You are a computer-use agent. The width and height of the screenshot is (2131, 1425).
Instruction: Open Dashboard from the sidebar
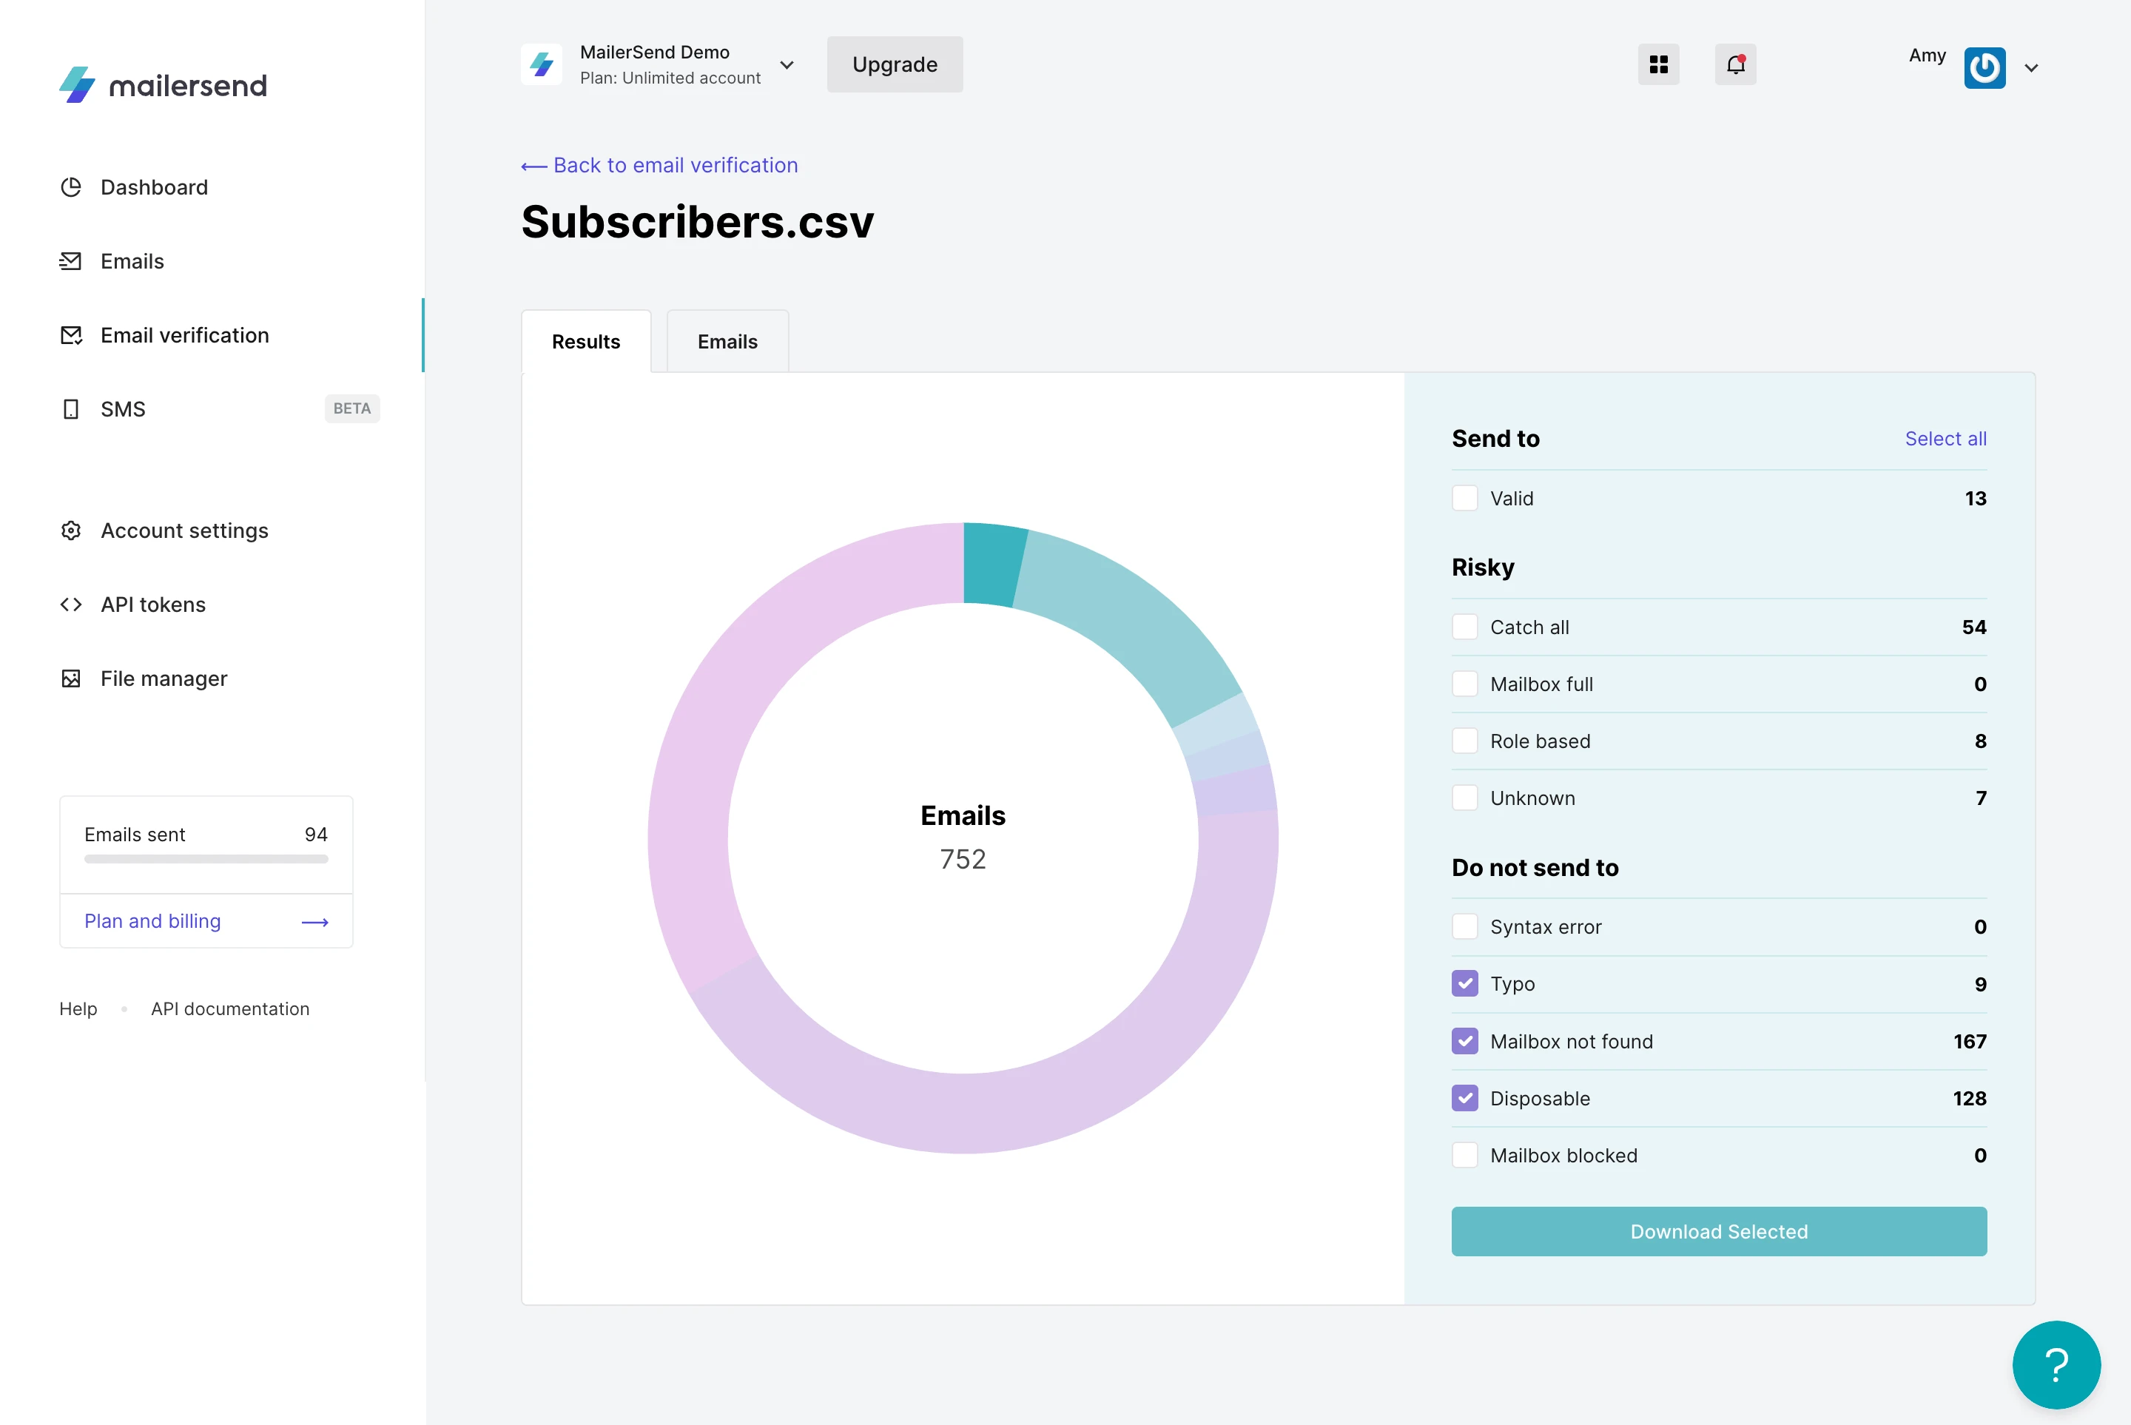(x=154, y=187)
